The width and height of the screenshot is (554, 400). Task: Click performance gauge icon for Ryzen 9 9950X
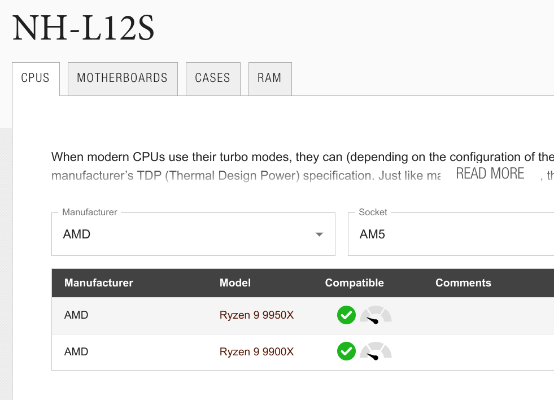click(x=376, y=315)
